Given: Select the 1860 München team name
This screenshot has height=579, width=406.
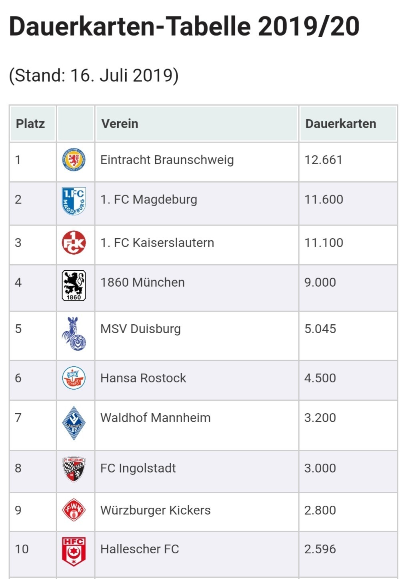Looking at the screenshot, I should (x=142, y=282).
